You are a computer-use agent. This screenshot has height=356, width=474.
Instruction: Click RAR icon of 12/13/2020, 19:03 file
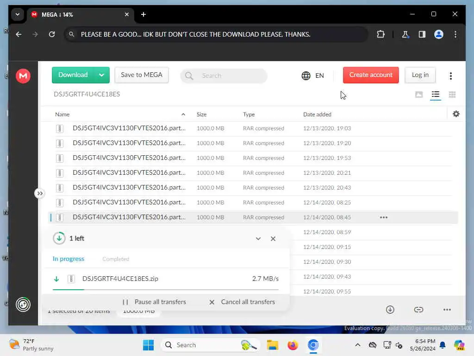[60, 129]
